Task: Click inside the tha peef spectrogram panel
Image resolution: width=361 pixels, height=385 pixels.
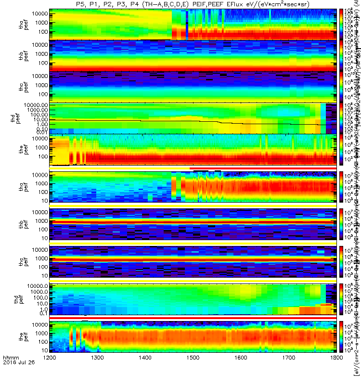Action: (x=193, y=25)
